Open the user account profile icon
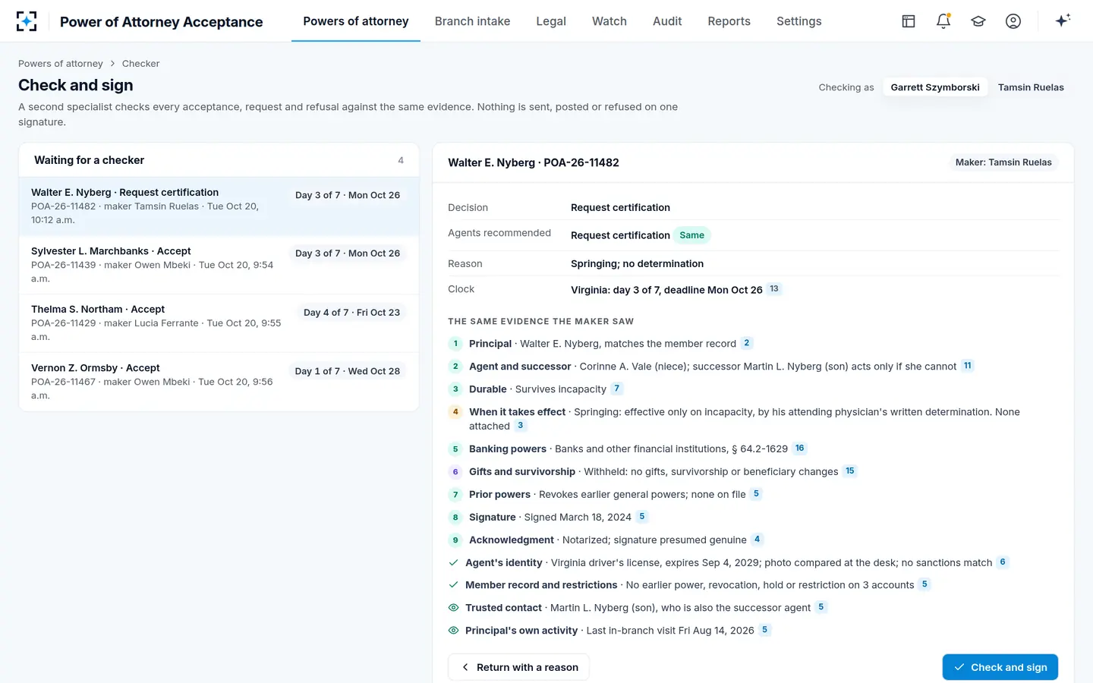 click(x=1013, y=21)
